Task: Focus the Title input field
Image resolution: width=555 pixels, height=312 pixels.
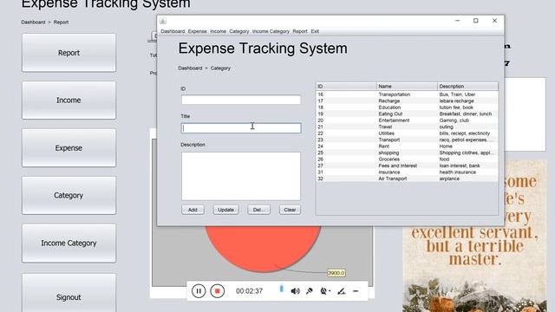Action: point(241,128)
